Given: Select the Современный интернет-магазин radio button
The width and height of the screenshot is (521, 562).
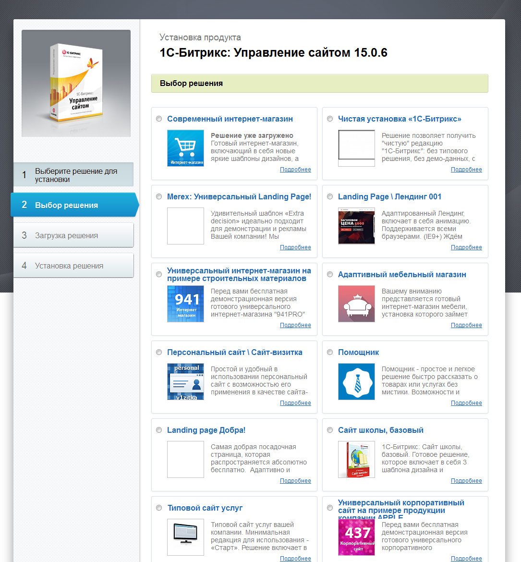Looking at the screenshot, I should click(159, 119).
